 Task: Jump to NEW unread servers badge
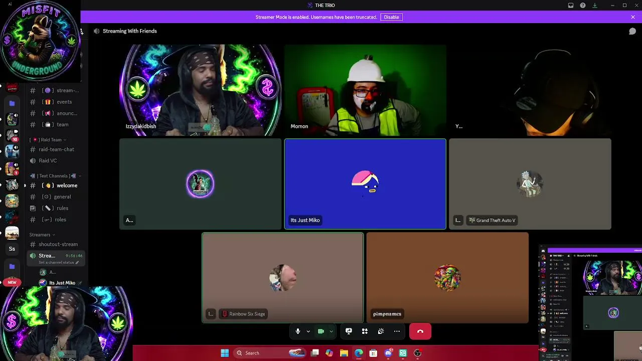(x=12, y=282)
